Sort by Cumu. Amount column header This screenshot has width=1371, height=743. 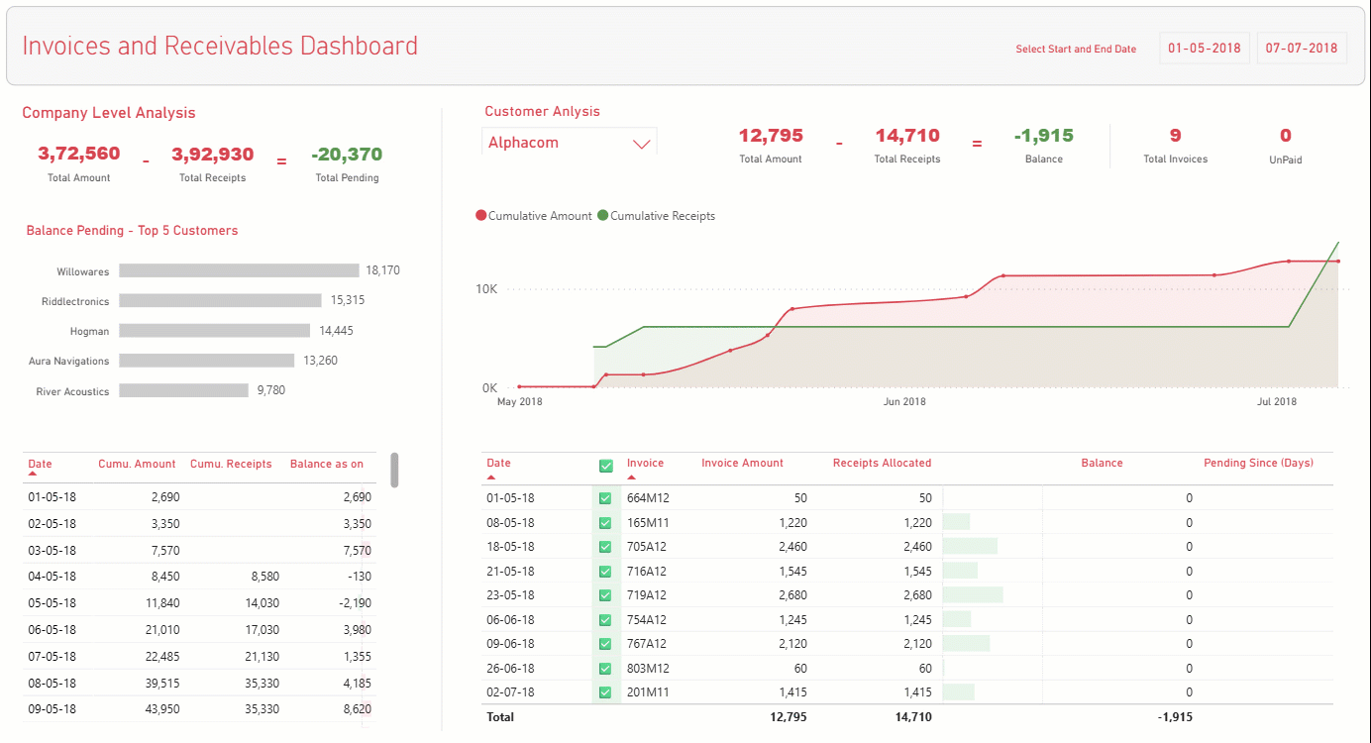[137, 464]
